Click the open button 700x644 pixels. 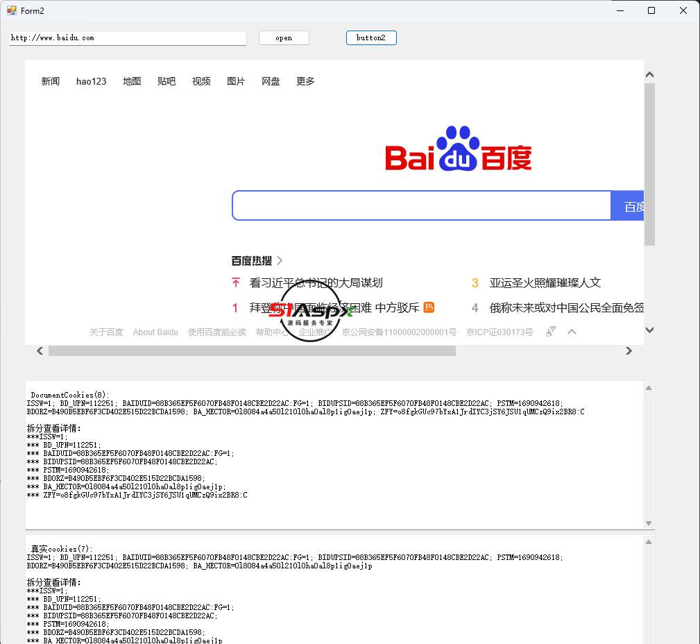pos(284,38)
